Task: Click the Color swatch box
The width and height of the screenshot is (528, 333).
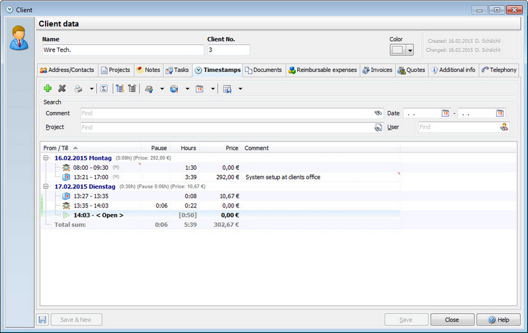Action: (398, 50)
